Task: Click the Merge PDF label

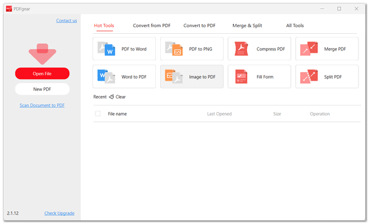Action: [335, 49]
